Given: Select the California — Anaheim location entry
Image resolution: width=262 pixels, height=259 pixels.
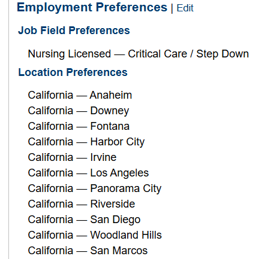Looking at the screenshot, I should coord(80,95).
